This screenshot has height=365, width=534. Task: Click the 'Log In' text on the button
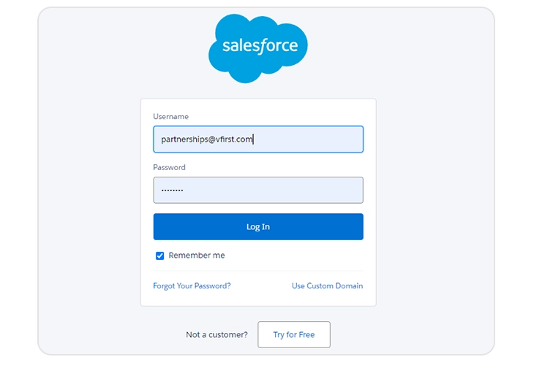pyautogui.click(x=257, y=226)
